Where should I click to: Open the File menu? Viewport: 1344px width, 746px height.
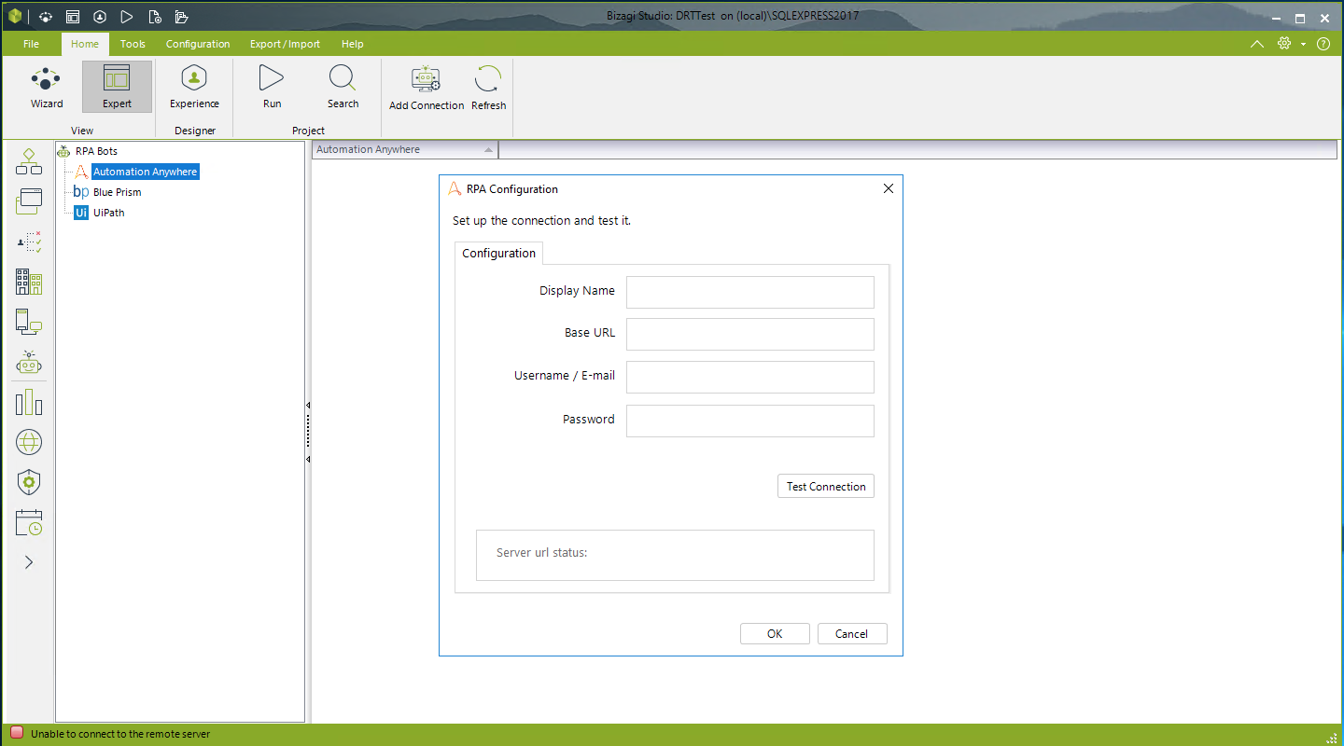(x=31, y=43)
